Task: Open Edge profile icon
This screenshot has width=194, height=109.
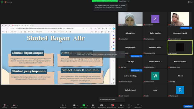Action: (2, 25)
